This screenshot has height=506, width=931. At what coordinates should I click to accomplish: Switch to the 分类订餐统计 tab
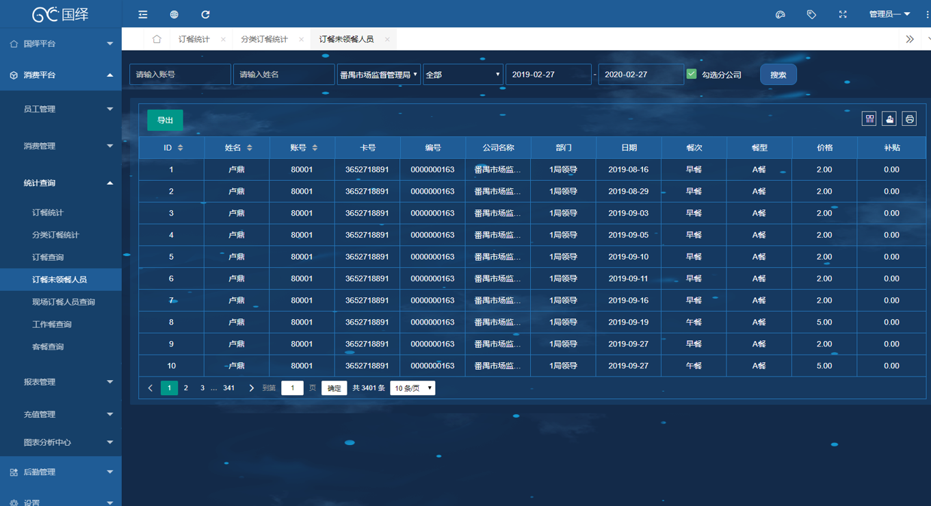pos(264,39)
